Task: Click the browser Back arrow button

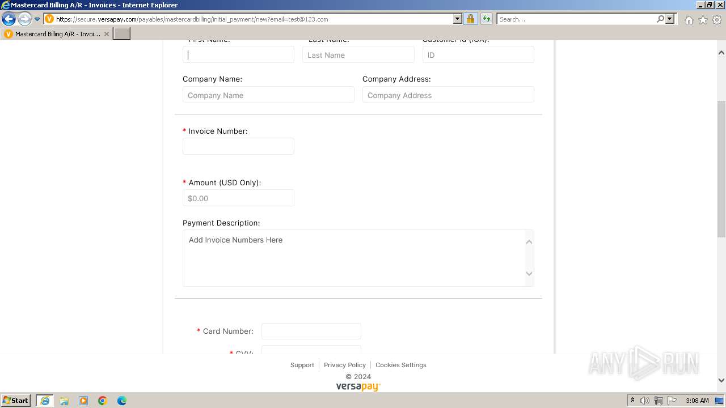Action: [x=9, y=19]
